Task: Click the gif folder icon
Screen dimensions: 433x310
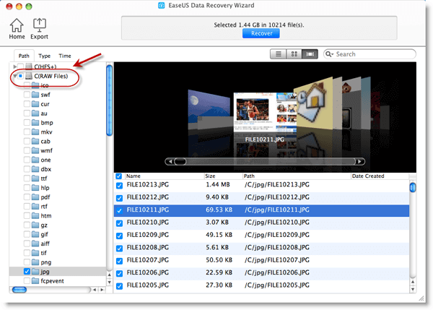Action: (x=35, y=234)
